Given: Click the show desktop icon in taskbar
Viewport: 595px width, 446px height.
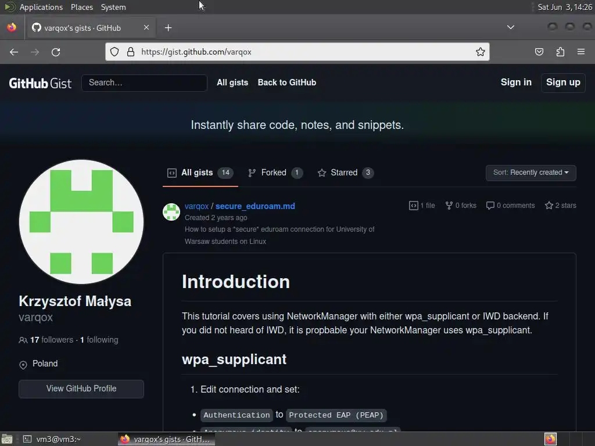Looking at the screenshot, I should (x=7, y=439).
